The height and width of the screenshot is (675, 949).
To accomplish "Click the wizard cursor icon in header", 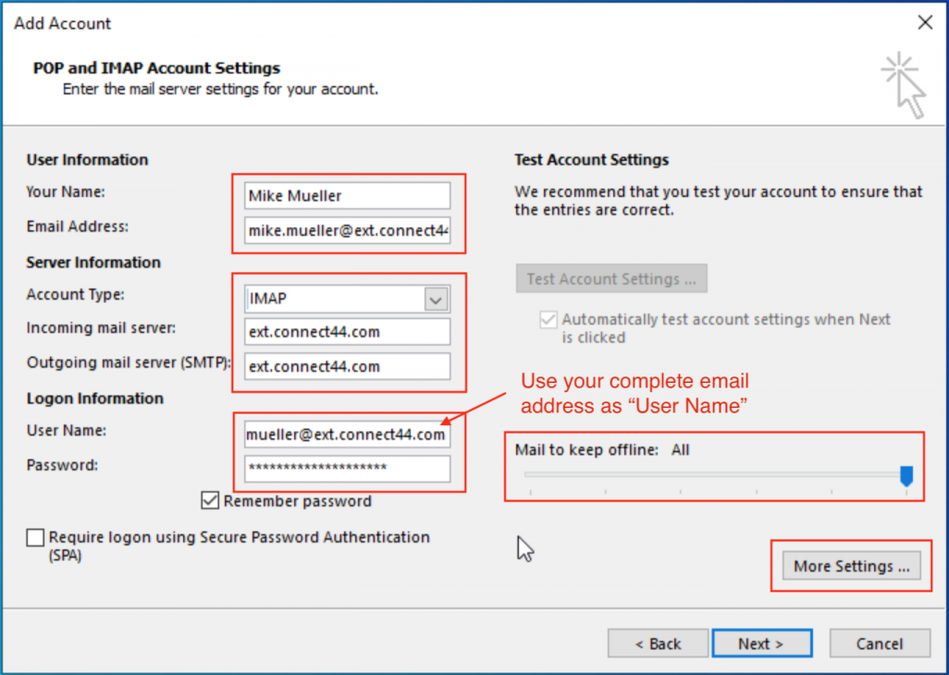I will 904,85.
